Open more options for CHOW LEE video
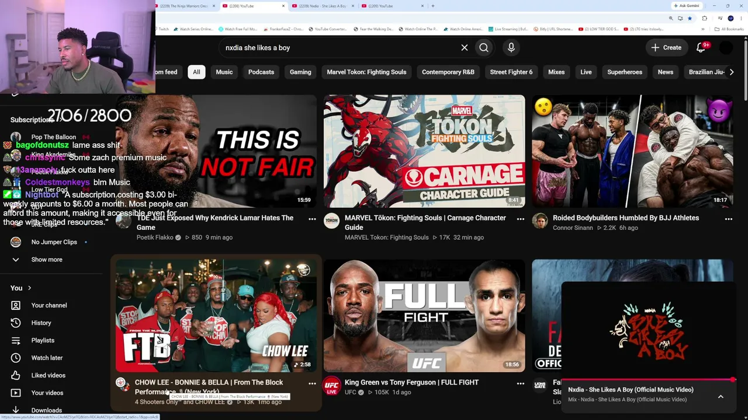This screenshot has width=748, height=420. (x=312, y=384)
